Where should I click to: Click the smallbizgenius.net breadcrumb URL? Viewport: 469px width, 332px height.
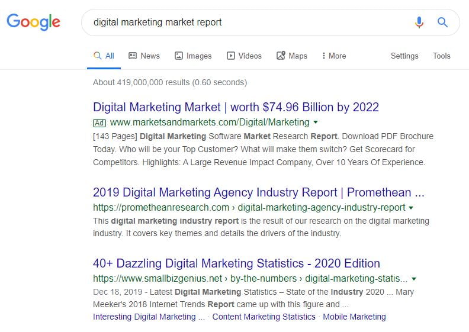(x=250, y=279)
